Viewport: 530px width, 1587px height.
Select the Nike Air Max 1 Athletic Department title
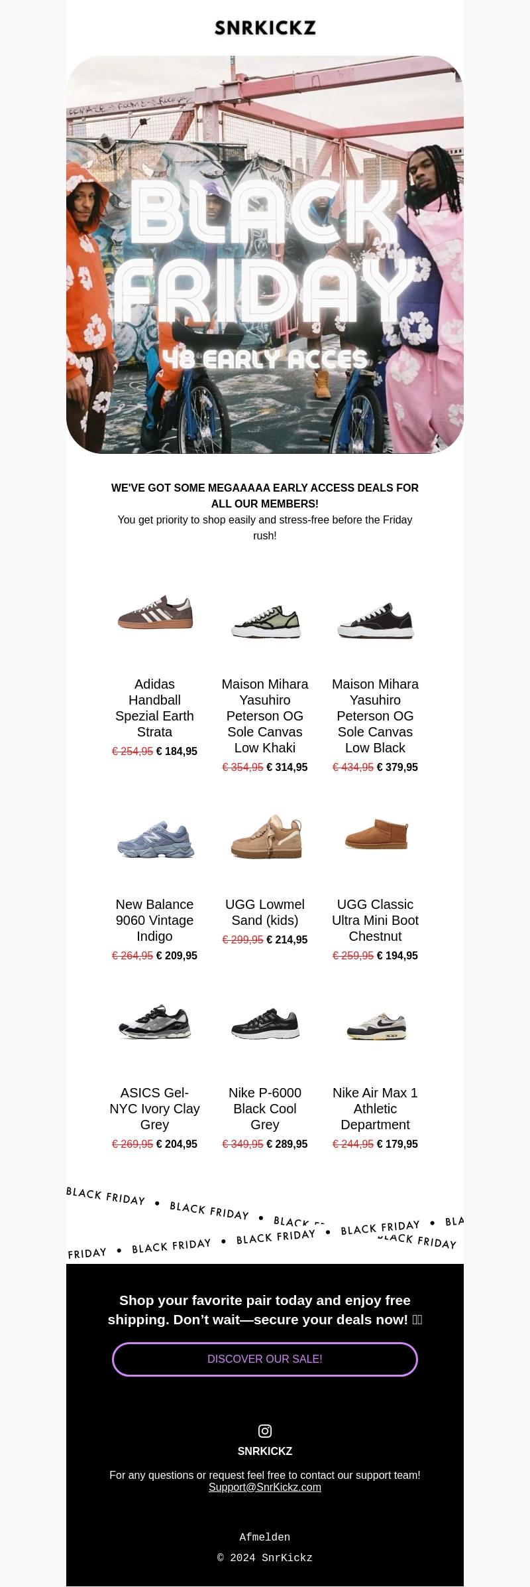click(x=375, y=1109)
